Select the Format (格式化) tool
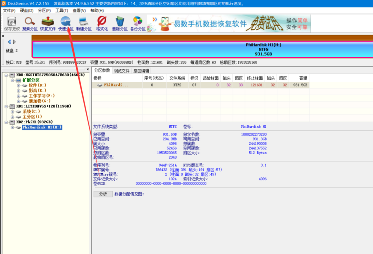This screenshot has height=254, width=373. 102,24
